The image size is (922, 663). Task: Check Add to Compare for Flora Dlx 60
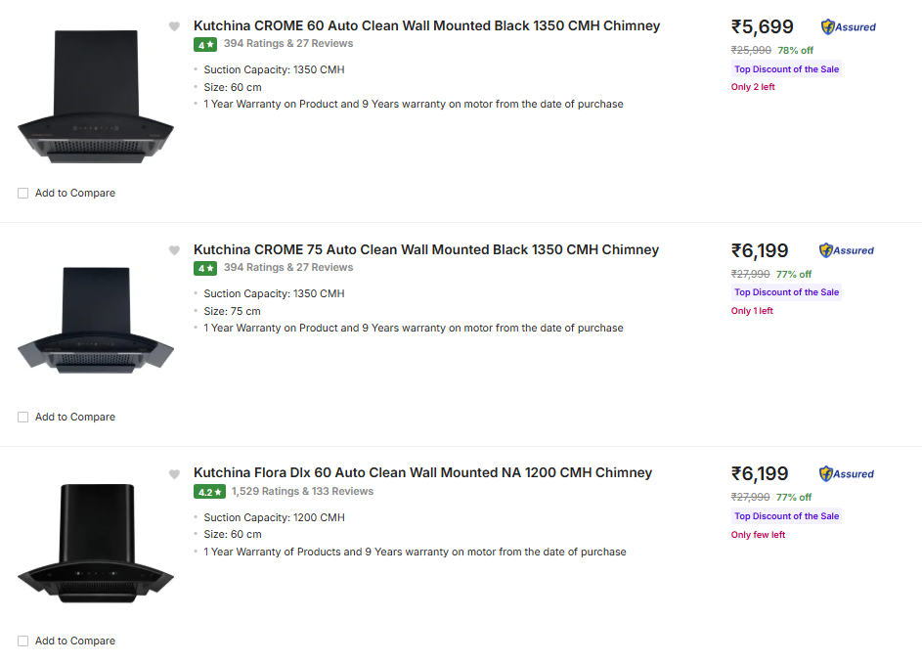pos(23,641)
